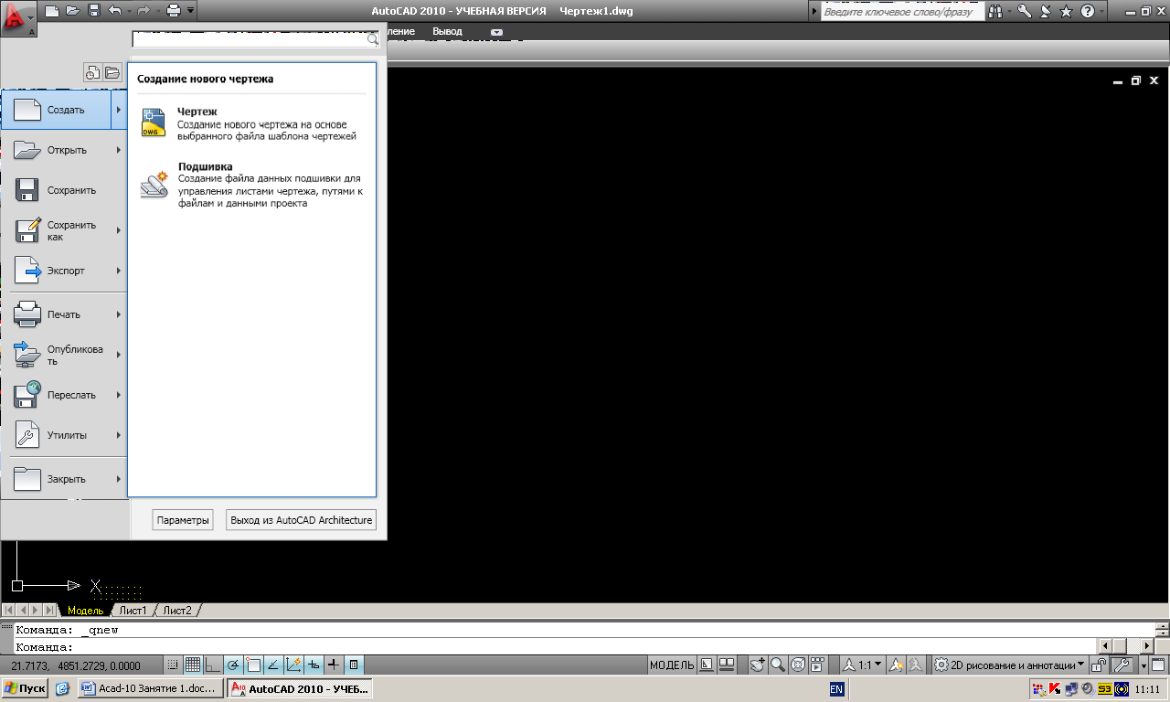Click the question mark Help icon
The height and width of the screenshot is (702, 1170).
click(x=1088, y=12)
